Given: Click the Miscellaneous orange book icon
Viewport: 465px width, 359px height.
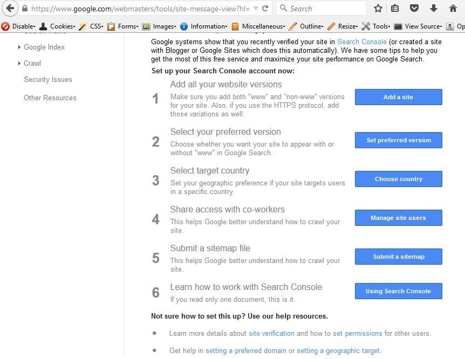Looking at the screenshot, I should click(235, 26).
